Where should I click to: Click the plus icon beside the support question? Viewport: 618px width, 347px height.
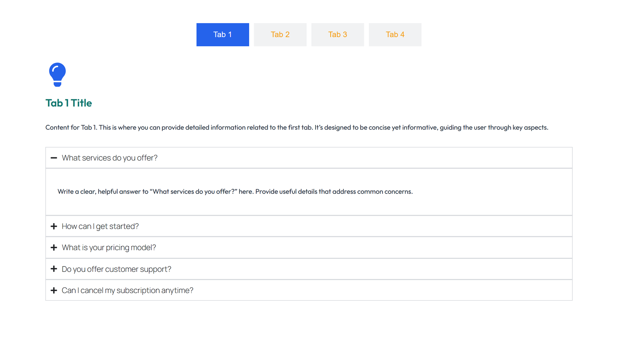point(54,269)
